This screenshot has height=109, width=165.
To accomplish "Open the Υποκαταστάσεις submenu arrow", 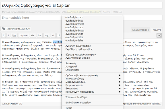I will 120,78.
